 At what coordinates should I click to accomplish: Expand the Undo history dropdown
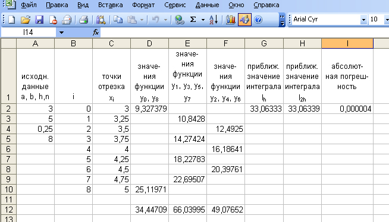tap(165, 20)
